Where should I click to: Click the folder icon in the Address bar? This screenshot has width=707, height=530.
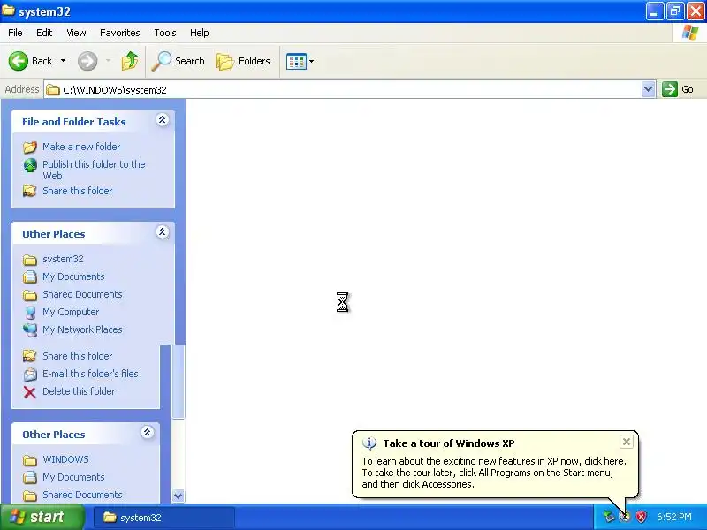click(53, 90)
